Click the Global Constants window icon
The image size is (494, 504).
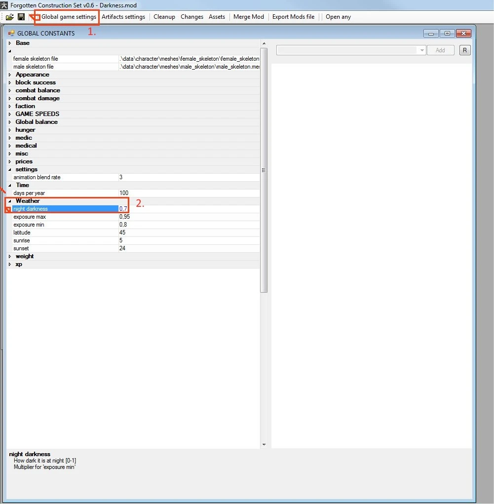(x=11, y=33)
